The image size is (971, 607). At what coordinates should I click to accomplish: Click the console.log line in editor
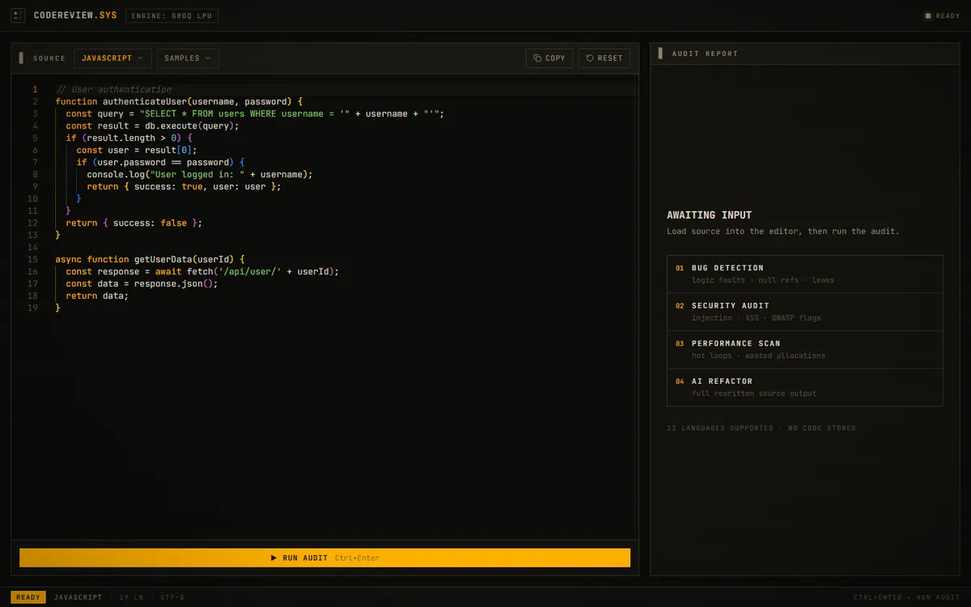pos(199,174)
